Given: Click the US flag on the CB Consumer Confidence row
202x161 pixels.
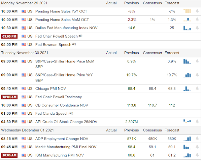Looking at the screenshot, I should (x=24, y=105).
